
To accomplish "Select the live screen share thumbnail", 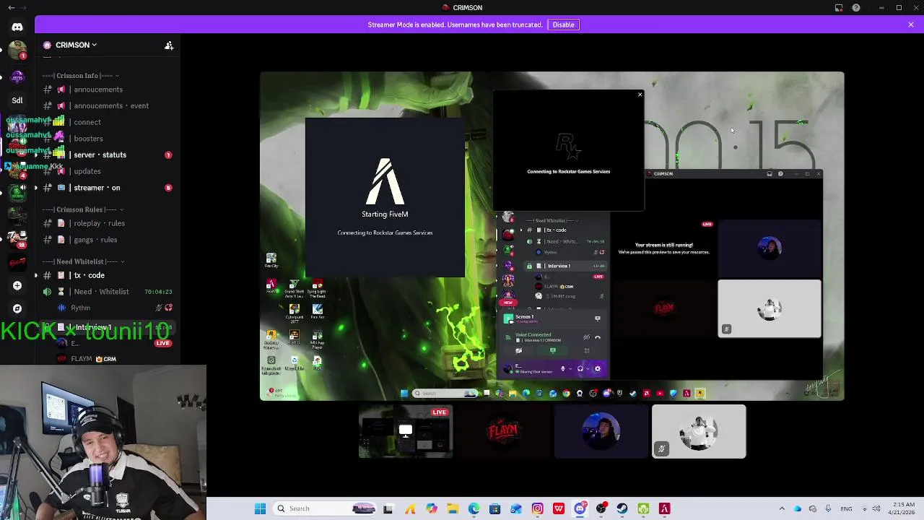I will point(406,431).
